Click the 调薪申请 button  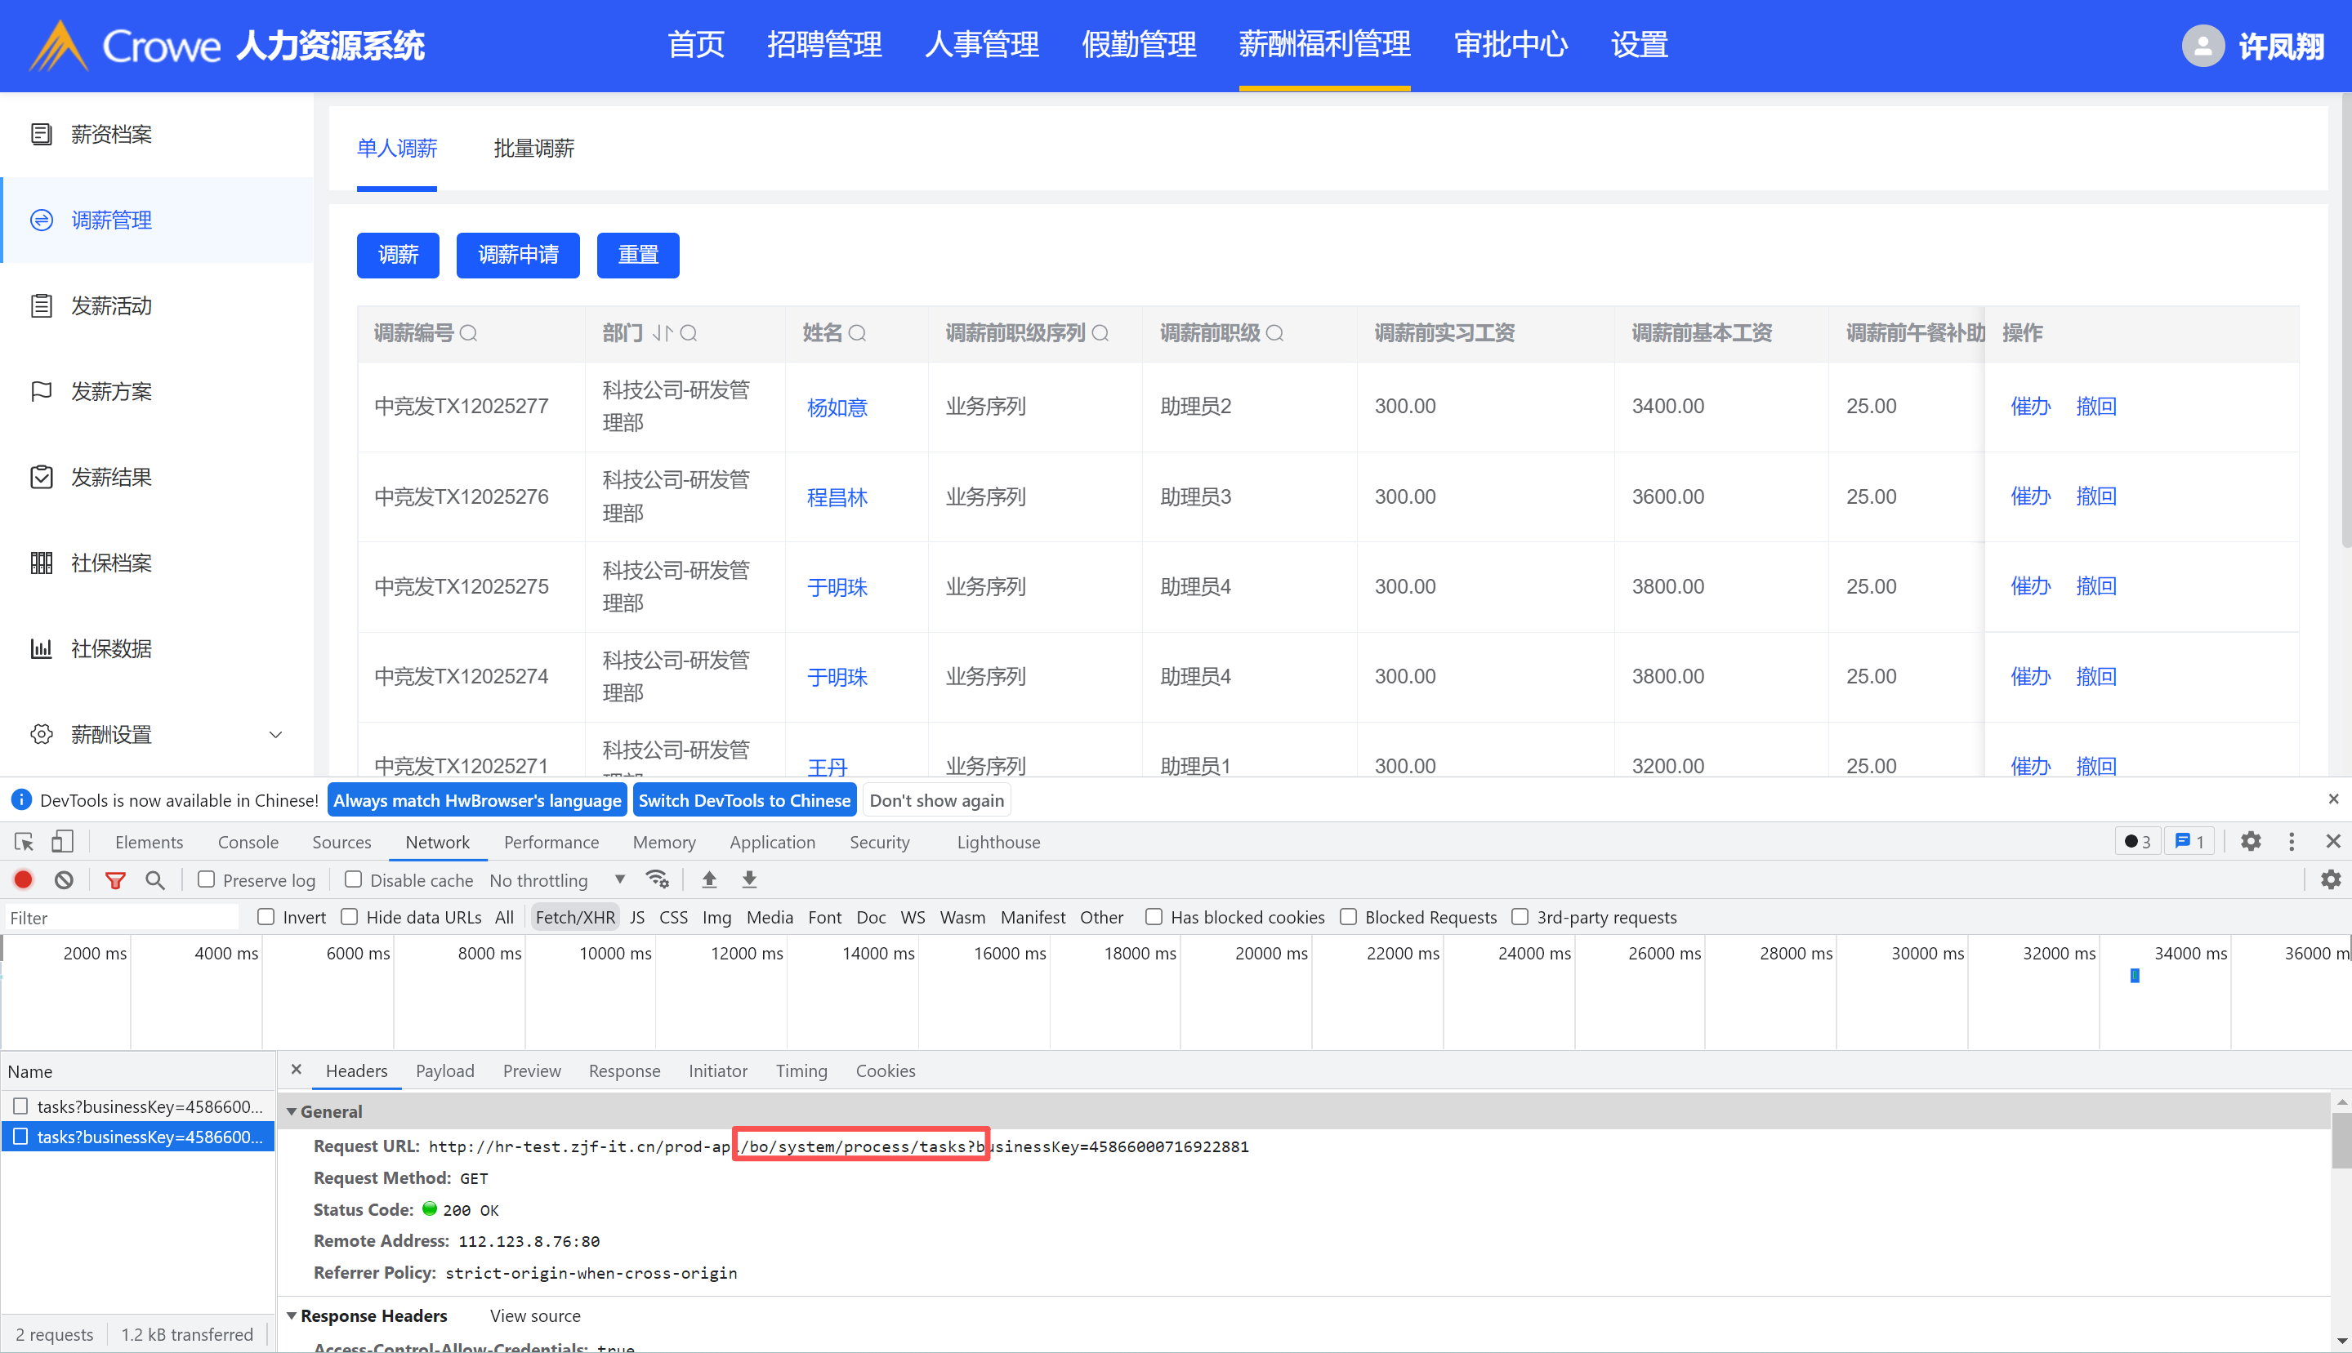(518, 255)
